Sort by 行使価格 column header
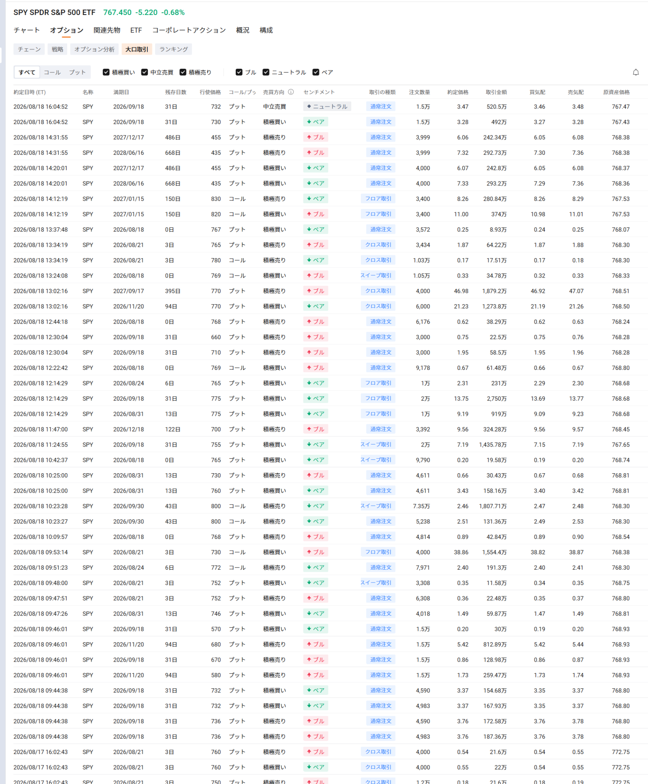The height and width of the screenshot is (784, 648). (x=210, y=92)
